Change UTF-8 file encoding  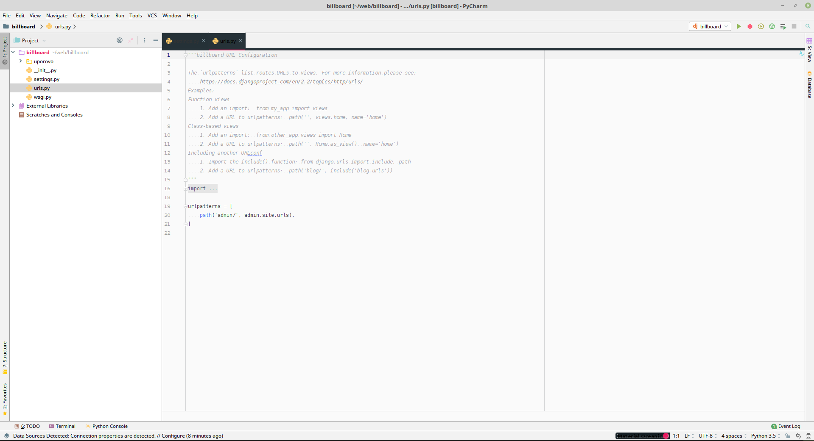[x=708, y=436]
